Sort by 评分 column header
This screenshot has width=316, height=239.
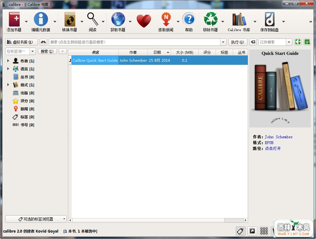[207, 52]
